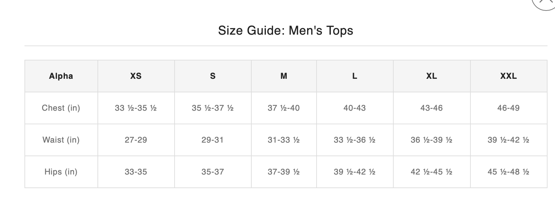Click the XXL size column header

pos(508,76)
